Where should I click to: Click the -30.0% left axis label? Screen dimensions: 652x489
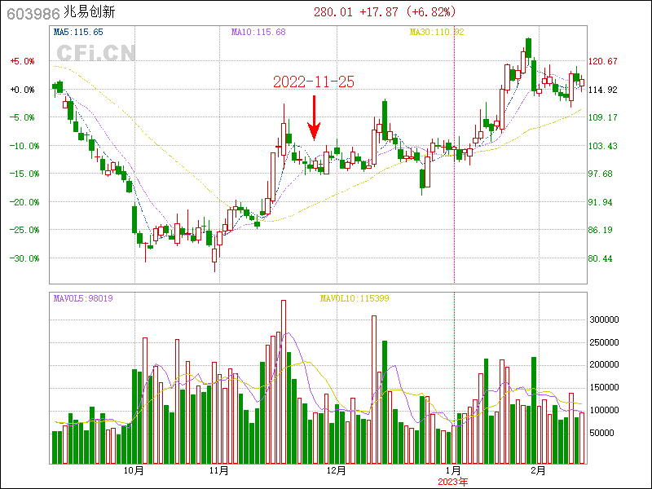[x=24, y=258]
